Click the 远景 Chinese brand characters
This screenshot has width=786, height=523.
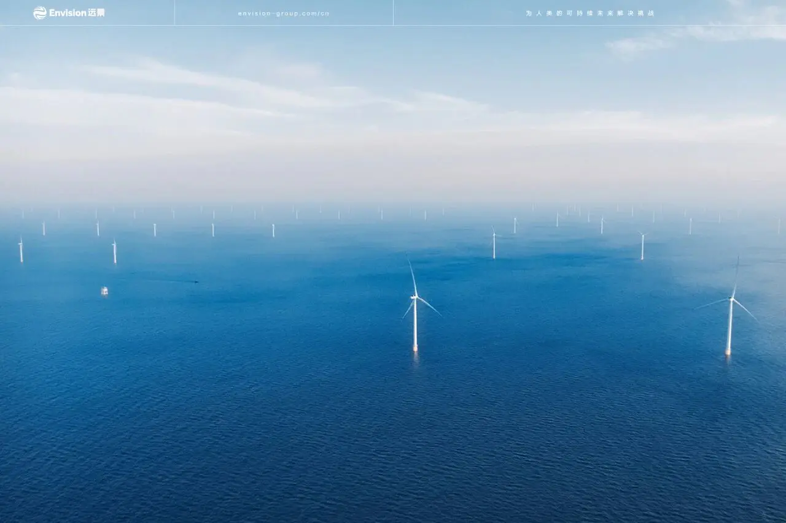[96, 13]
